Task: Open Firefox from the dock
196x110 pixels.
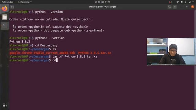Action: tap(5, 9)
